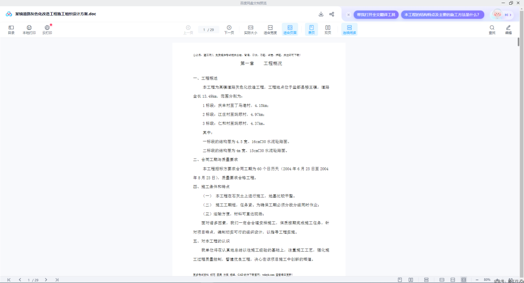Click the document page footer text
Viewport: 524px width, 283px height.
coord(243,275)
